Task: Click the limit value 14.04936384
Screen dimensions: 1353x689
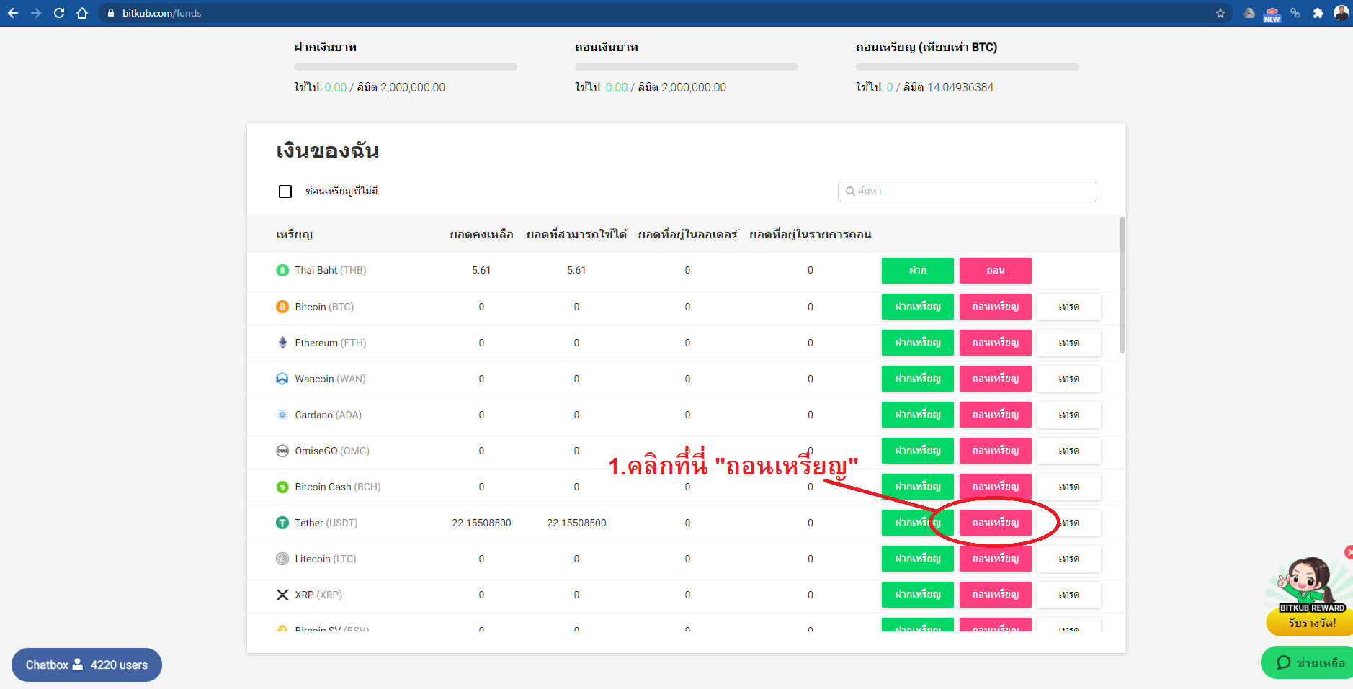Action: pyautogui.click(x=960, y=87)
